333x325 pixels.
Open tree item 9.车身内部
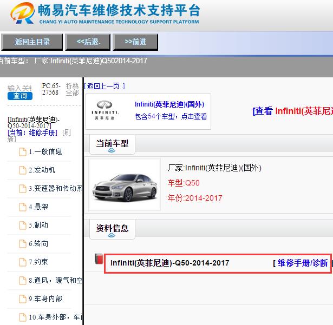45,299
